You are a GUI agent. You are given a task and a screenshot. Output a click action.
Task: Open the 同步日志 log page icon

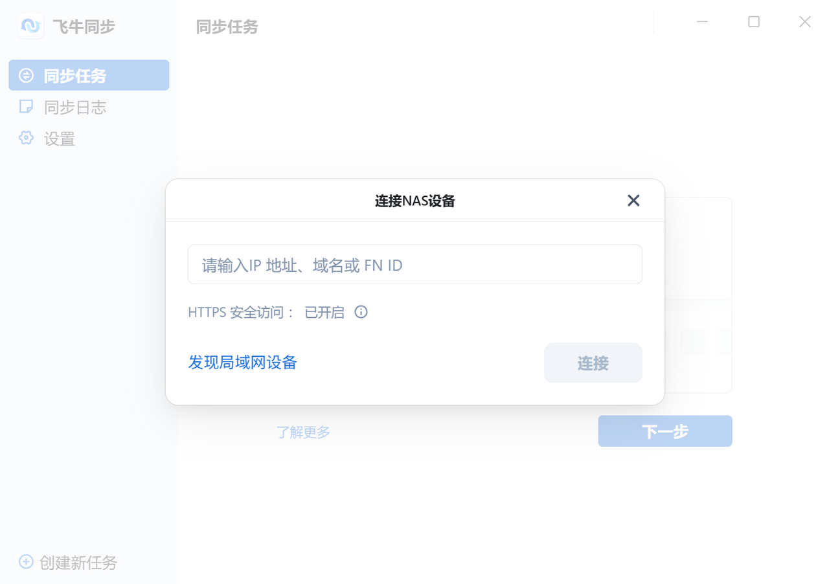[25, 107]
